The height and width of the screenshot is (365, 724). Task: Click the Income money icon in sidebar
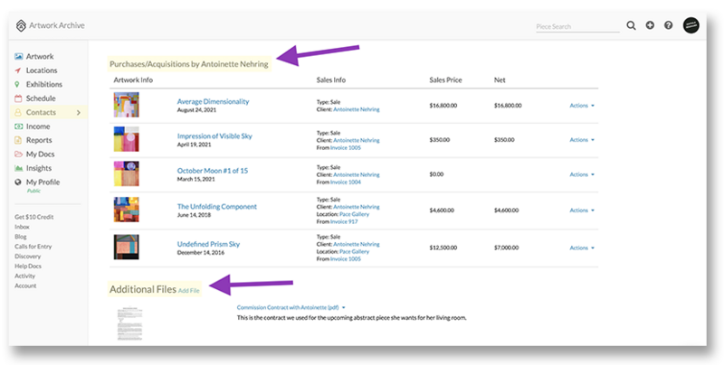point(18,126)
